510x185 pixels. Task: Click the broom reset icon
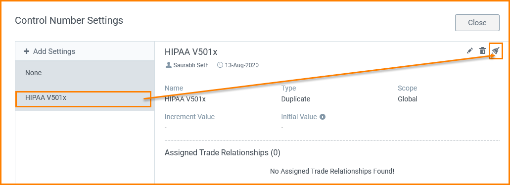(x=496, y=51)
